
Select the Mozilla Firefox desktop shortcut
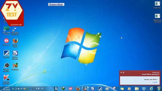15,43
